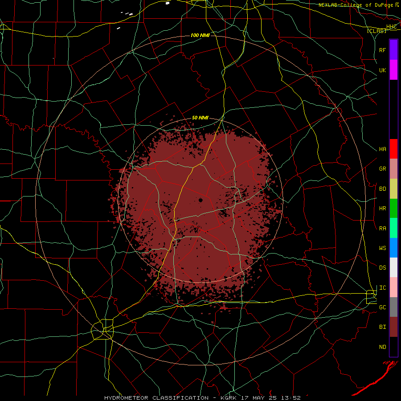The width and height of the screenshot is (401, 401).
Task: Click the UK magenta legend swatch
Action: (393, 70)
